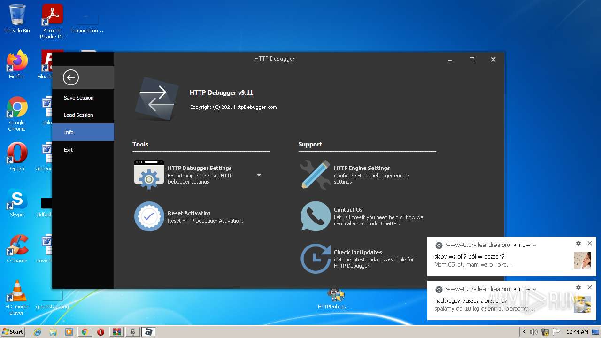Viewport: 601px width, 338px height.
Task: Open HTTP Engine Settings text option
Action: tap(362, 168)
